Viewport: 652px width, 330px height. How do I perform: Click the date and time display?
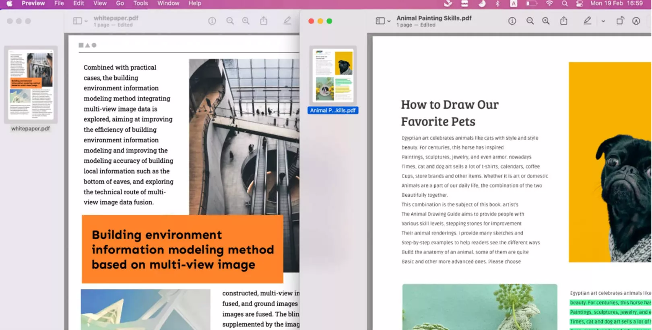coord(617,3)
